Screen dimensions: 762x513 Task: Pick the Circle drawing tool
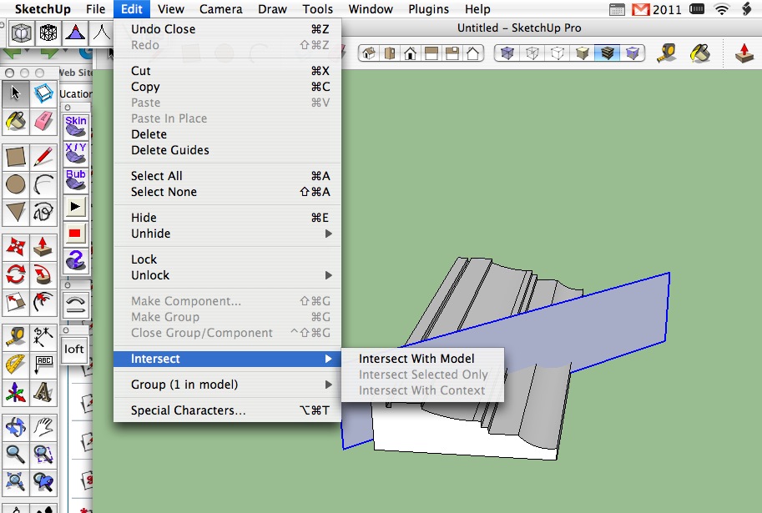(x=15, y=184)
